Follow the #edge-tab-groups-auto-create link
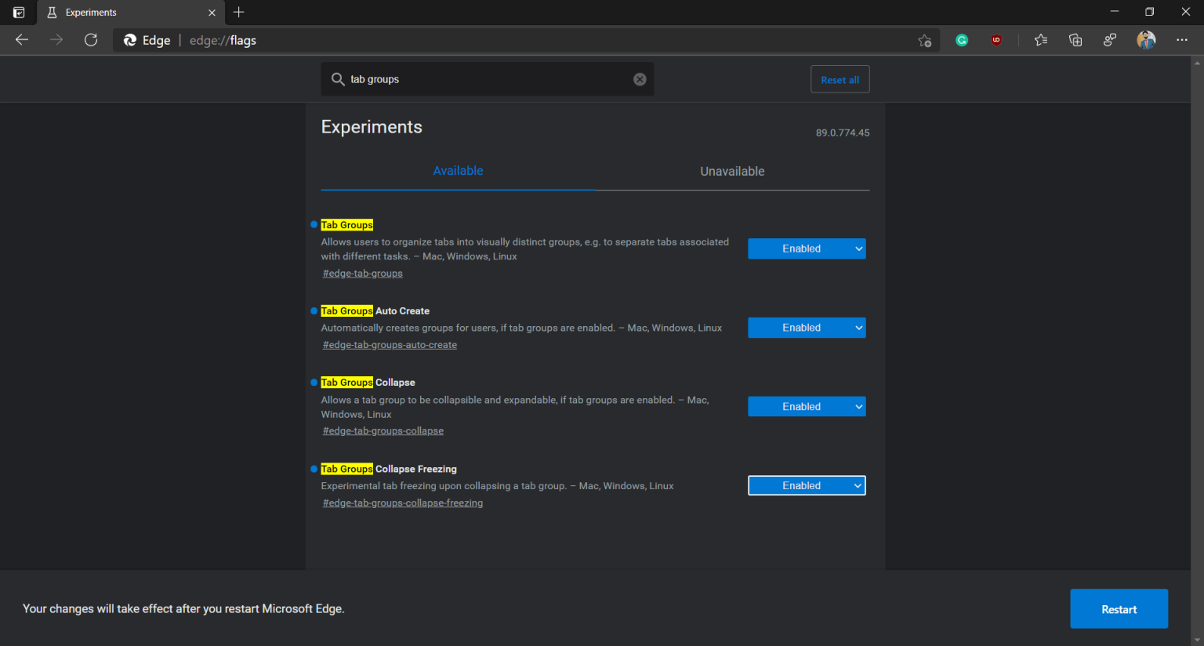Viewport: 1204px width, 646px height. tap(390, 345)
